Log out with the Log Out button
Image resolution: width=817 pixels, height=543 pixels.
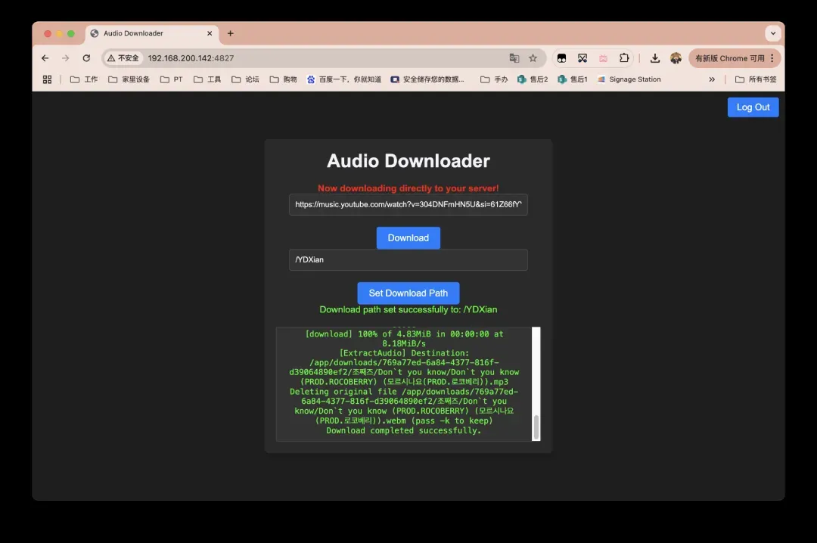click(x=753, y=107)
